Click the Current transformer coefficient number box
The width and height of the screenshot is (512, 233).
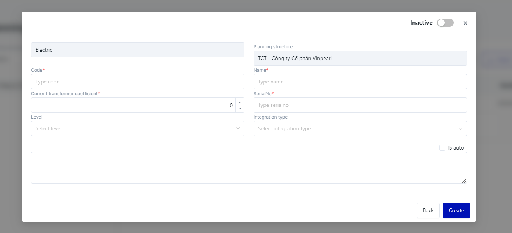click(132, 105)
